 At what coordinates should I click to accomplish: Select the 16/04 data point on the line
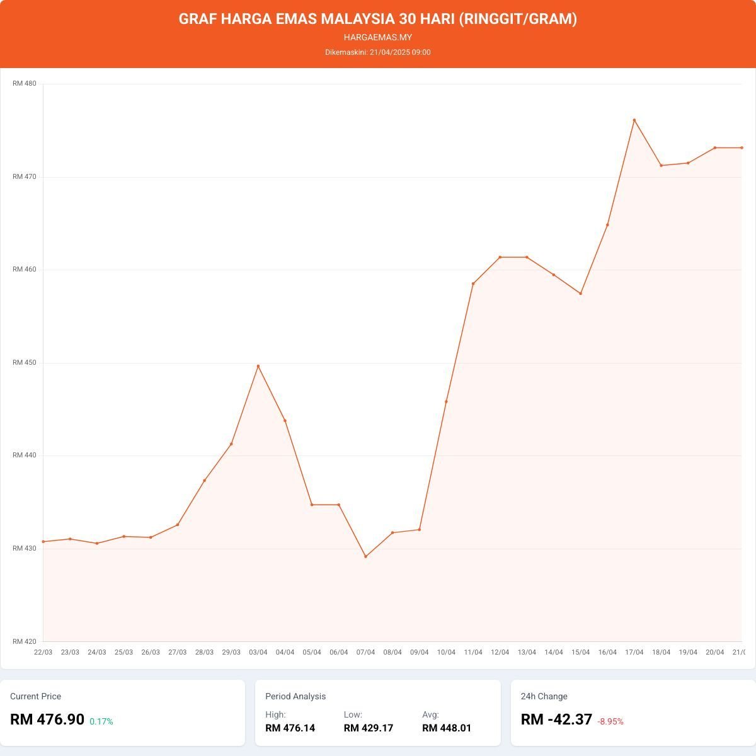click(607, 225)
